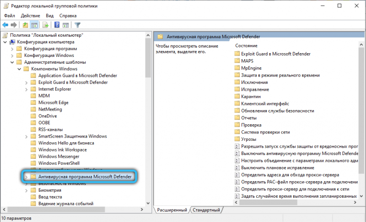Select Windows Ink Workspace folder

pos(62,150)
